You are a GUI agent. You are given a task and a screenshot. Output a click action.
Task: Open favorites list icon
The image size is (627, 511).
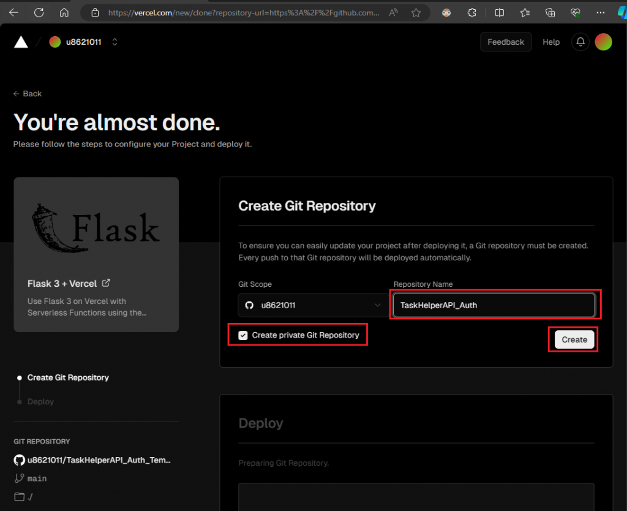pos(525,13)
